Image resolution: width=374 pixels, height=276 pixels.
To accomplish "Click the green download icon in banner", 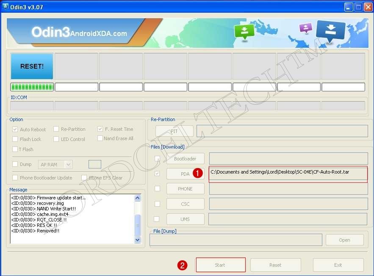I will click(244, 32).
